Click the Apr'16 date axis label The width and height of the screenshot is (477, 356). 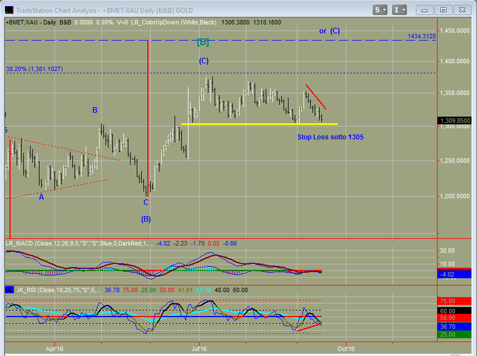pyautogui.click(x=54, y=349)
